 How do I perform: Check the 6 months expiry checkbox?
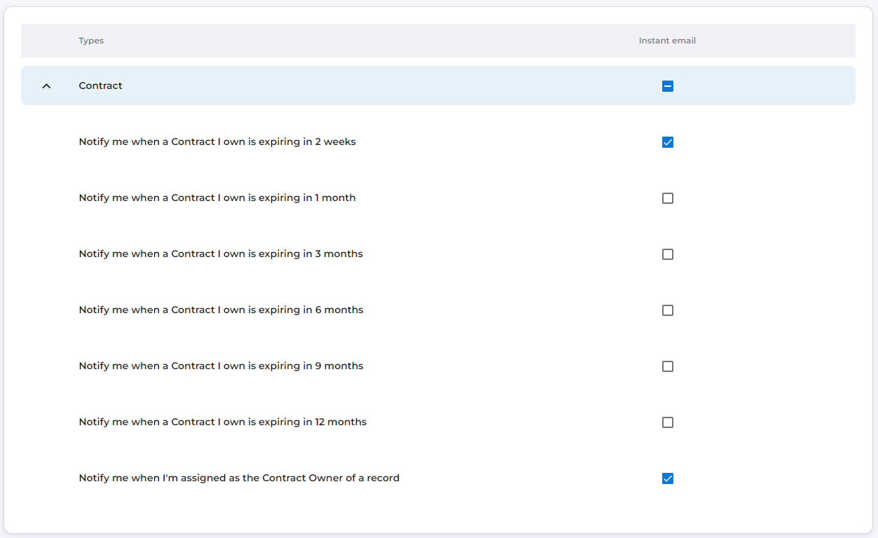click(x=668, y=310)
